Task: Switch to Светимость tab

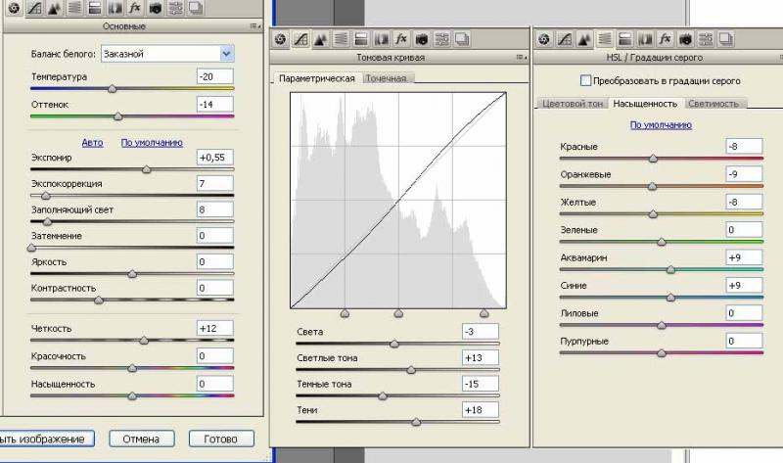Action: coord(714,104)
